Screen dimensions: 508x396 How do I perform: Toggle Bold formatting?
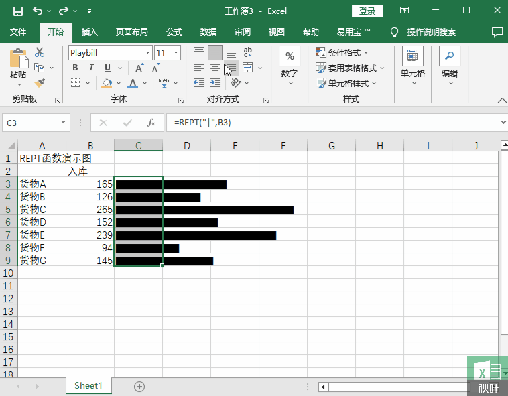coord(75,68)
